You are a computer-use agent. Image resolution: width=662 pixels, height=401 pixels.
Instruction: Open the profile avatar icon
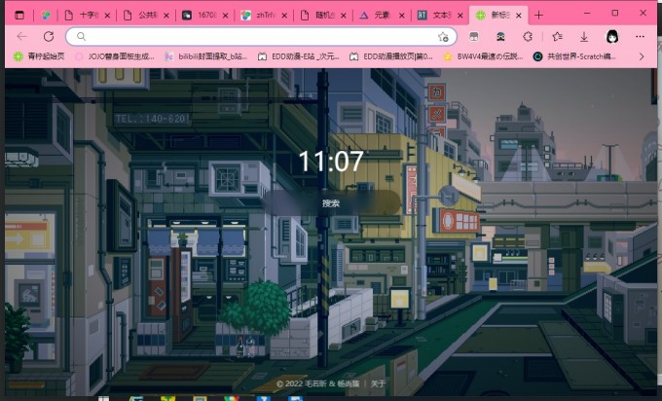coord(612,37)
